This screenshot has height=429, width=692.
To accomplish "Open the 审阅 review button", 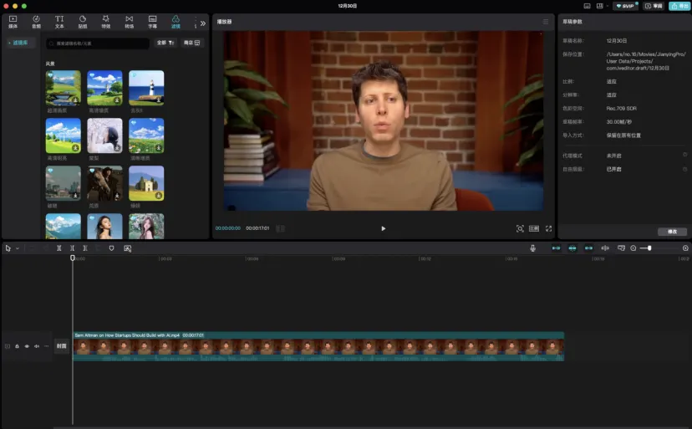I will pyautogui.click(x=654, y=6).
